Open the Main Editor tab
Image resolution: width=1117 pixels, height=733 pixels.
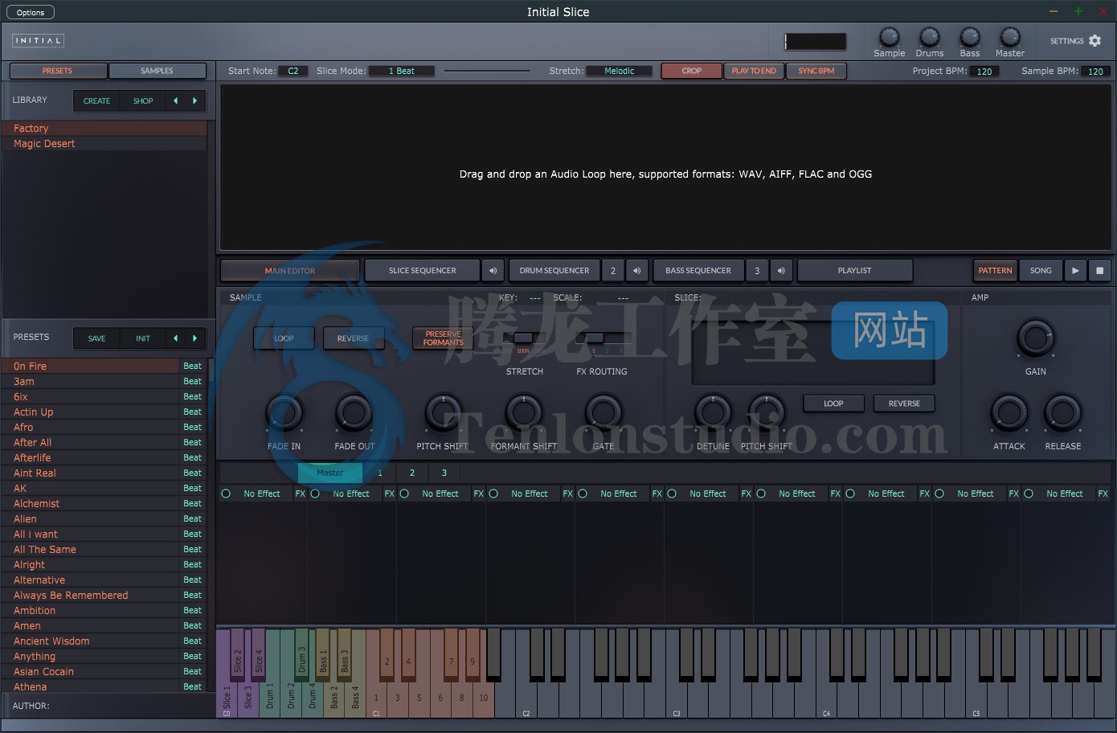[x=290, y=271]
